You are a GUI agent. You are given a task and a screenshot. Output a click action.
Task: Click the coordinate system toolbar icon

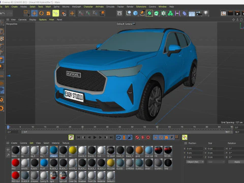103,13
